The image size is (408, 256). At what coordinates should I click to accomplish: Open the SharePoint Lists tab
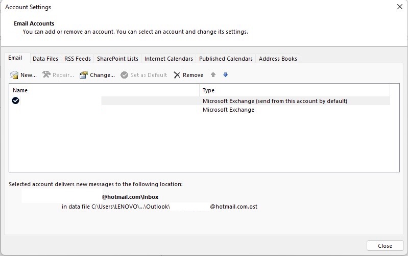[x=117, y=59]
